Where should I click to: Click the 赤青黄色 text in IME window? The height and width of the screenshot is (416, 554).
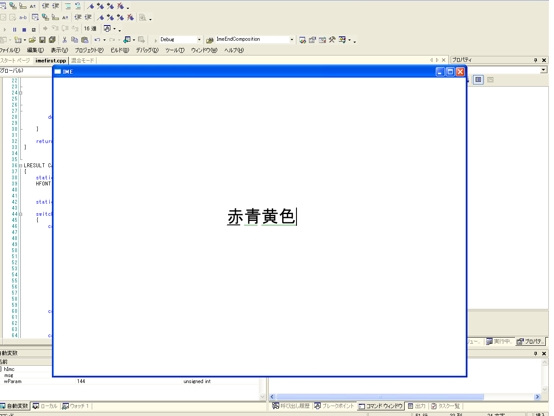[261, 216]
